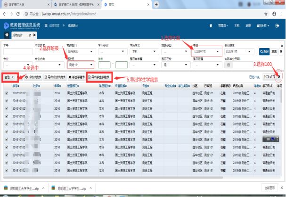
Task: Open 消息 in the header menu
Action: tap(248, 26)
